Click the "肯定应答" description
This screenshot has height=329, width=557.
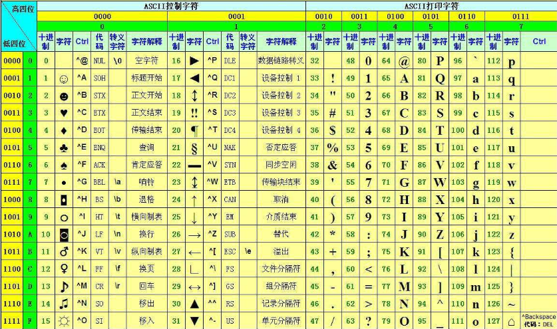click(x=146, y=165)
